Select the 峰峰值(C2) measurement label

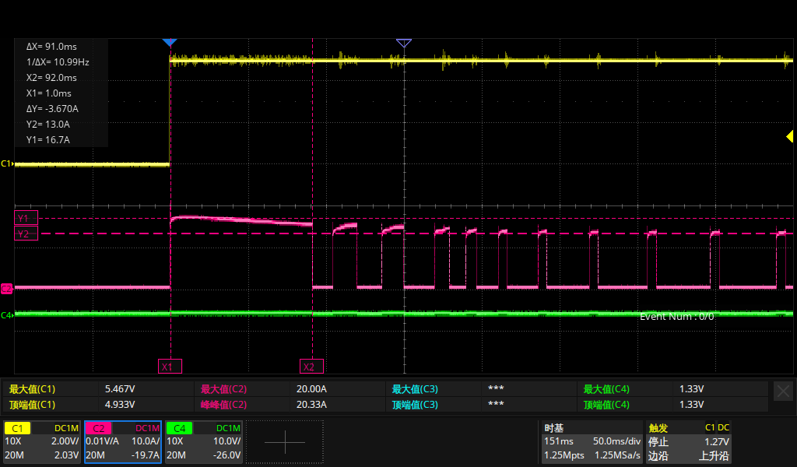point(223,405)
